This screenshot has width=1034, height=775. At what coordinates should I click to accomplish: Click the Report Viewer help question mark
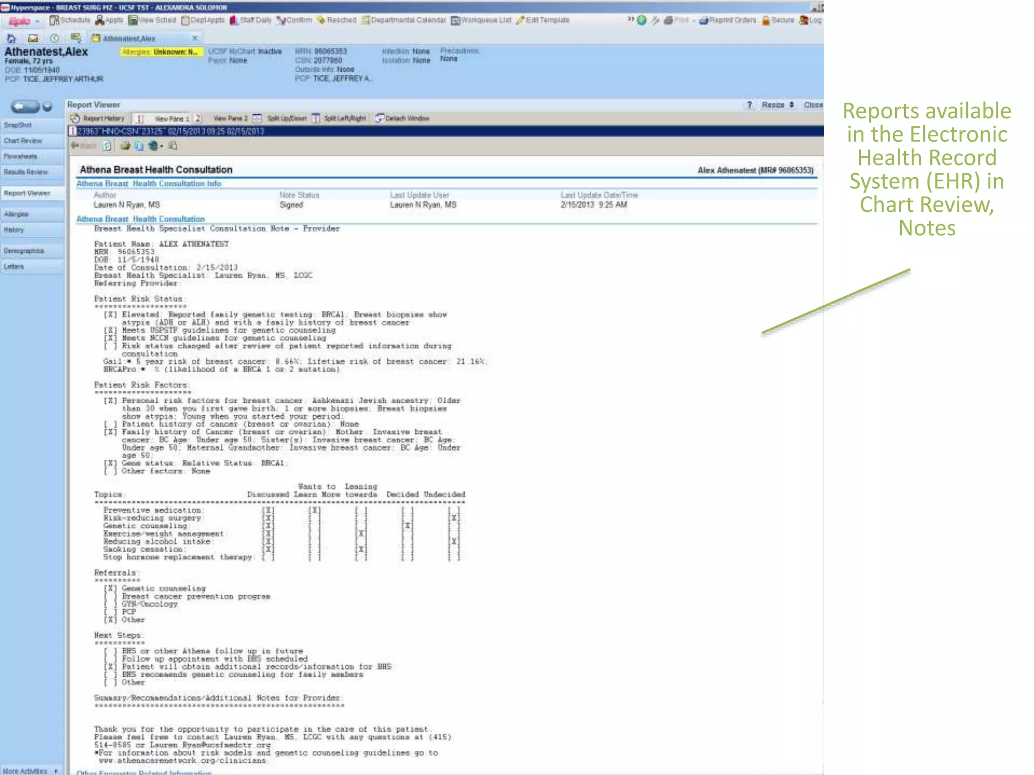coord(749,104)
